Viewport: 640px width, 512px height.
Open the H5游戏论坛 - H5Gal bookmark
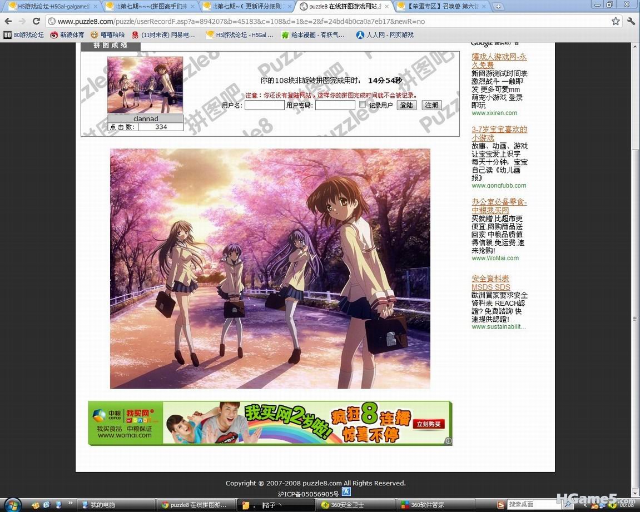click(240, 35)
